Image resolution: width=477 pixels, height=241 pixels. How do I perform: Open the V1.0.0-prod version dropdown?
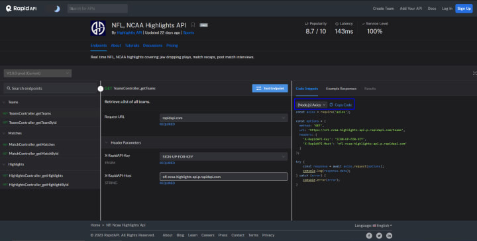click(x=38, y=73)
